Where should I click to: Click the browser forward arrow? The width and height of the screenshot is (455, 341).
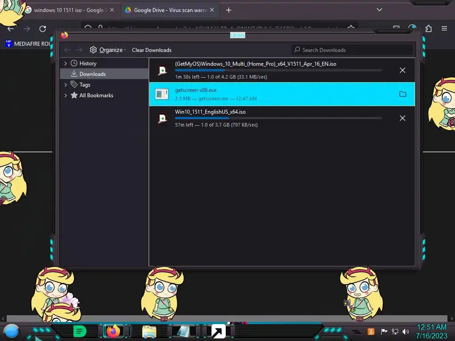(27, 29)
